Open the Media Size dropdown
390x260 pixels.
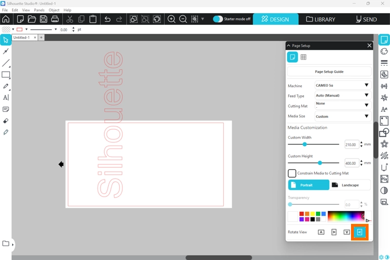coord(343,116)
